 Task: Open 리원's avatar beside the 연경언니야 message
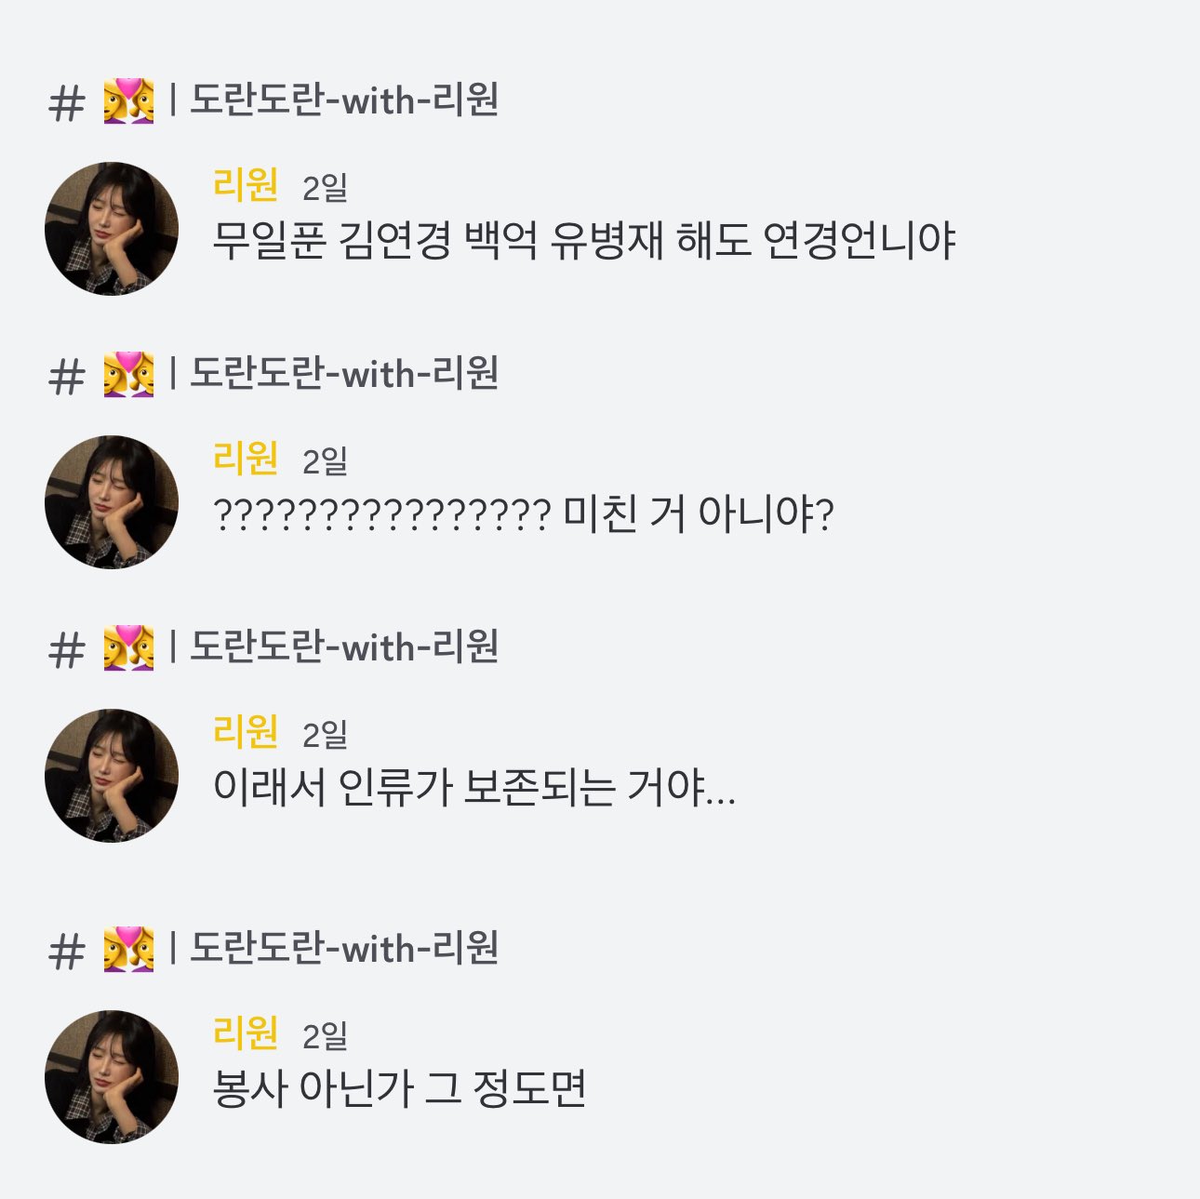(112, 229)
